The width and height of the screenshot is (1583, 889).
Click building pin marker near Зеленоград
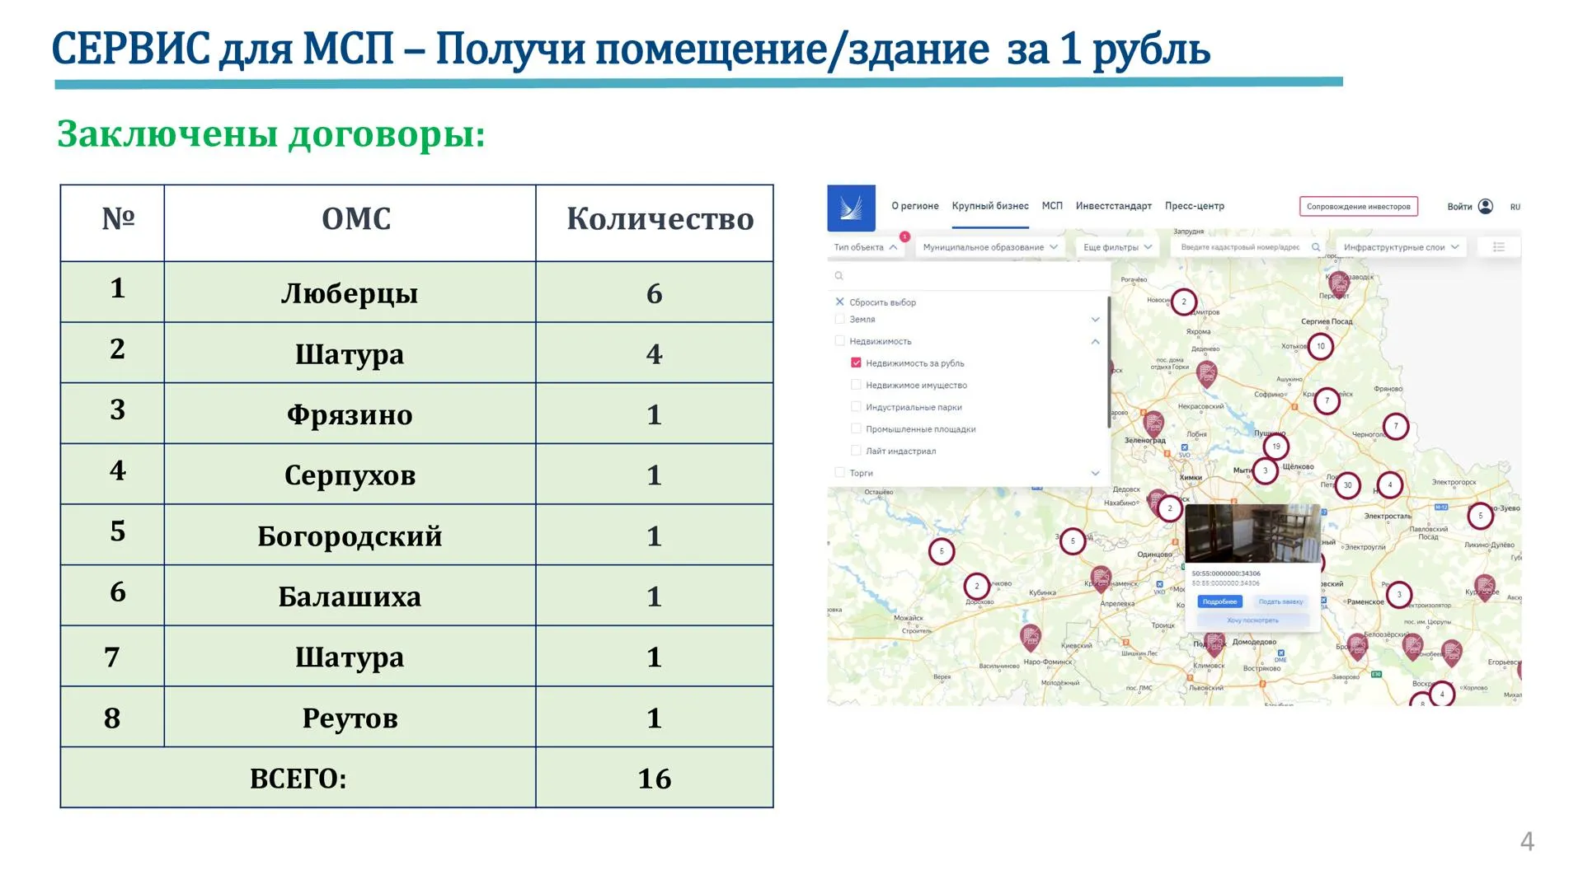pyautogui.click(x=1154, y=424)
